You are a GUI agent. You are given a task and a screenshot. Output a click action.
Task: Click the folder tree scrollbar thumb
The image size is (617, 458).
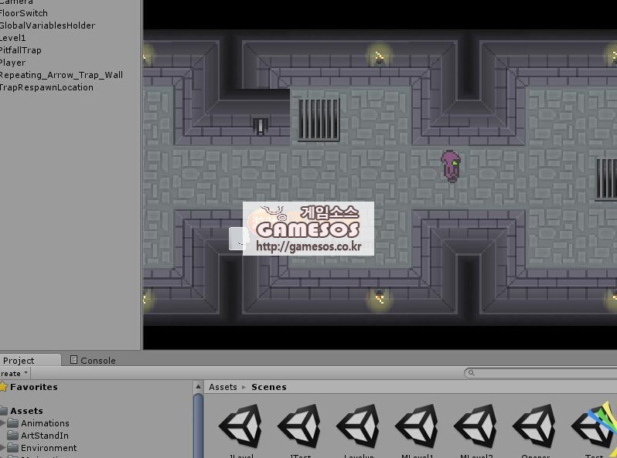point(198,426)
